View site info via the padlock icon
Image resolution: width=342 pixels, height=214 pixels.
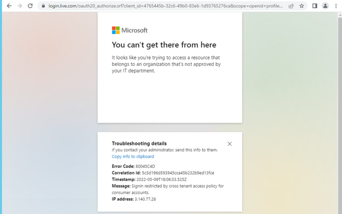(x=43, y=6)
